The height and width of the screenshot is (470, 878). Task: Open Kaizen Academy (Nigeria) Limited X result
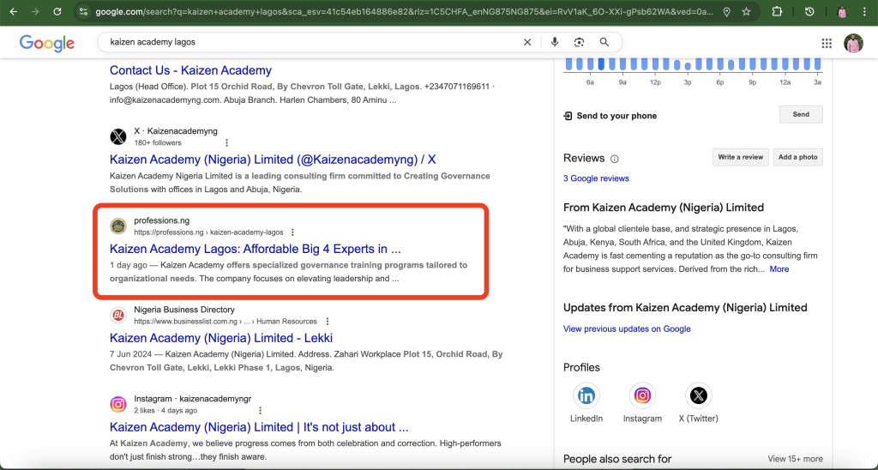(x=273, y=160)
